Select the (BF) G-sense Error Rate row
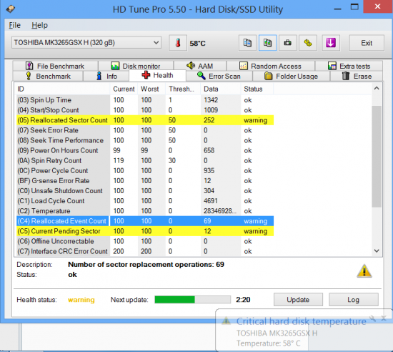The height and width of the screenshot is (352, 393). (x=145, y=180)
